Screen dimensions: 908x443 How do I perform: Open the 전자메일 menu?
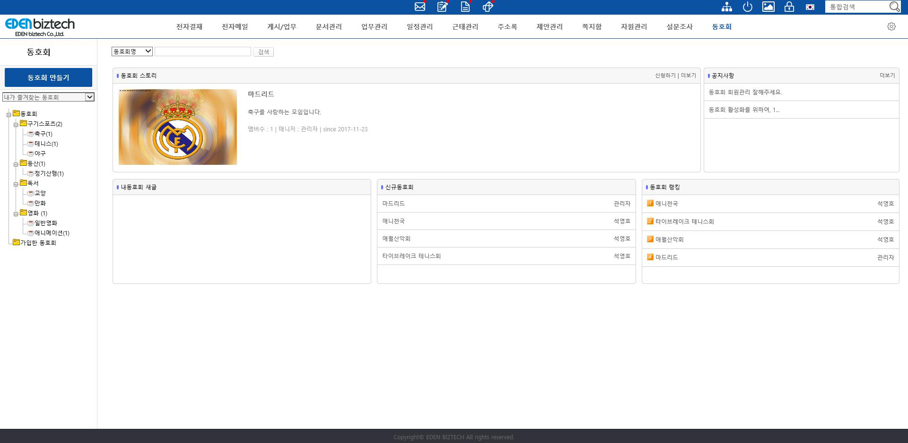[235, 26]
